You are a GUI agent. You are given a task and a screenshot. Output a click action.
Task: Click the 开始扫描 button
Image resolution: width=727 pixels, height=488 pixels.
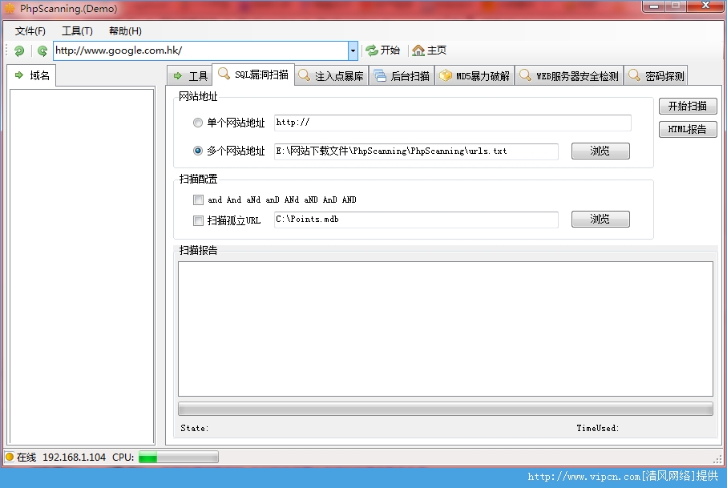[x=688, y=106]
